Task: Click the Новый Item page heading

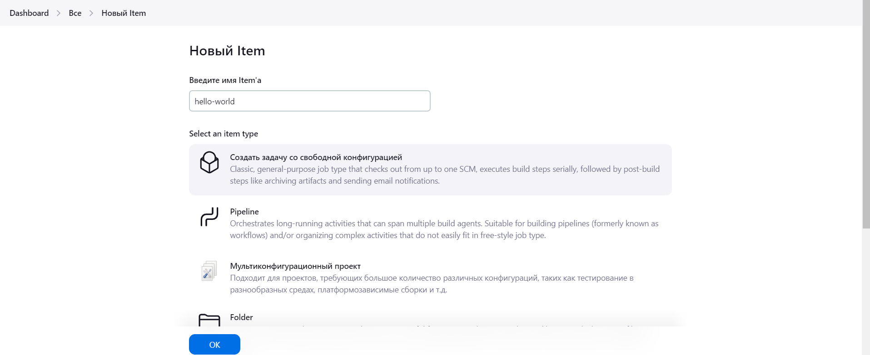Action: (227, 51)
